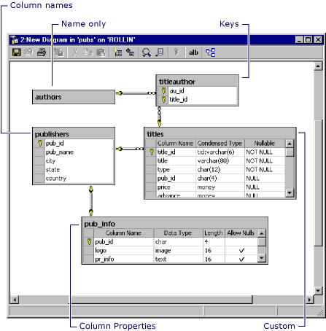Click the Arrange Tables icon
Screen dimensions: 326x331
(211, 52)
